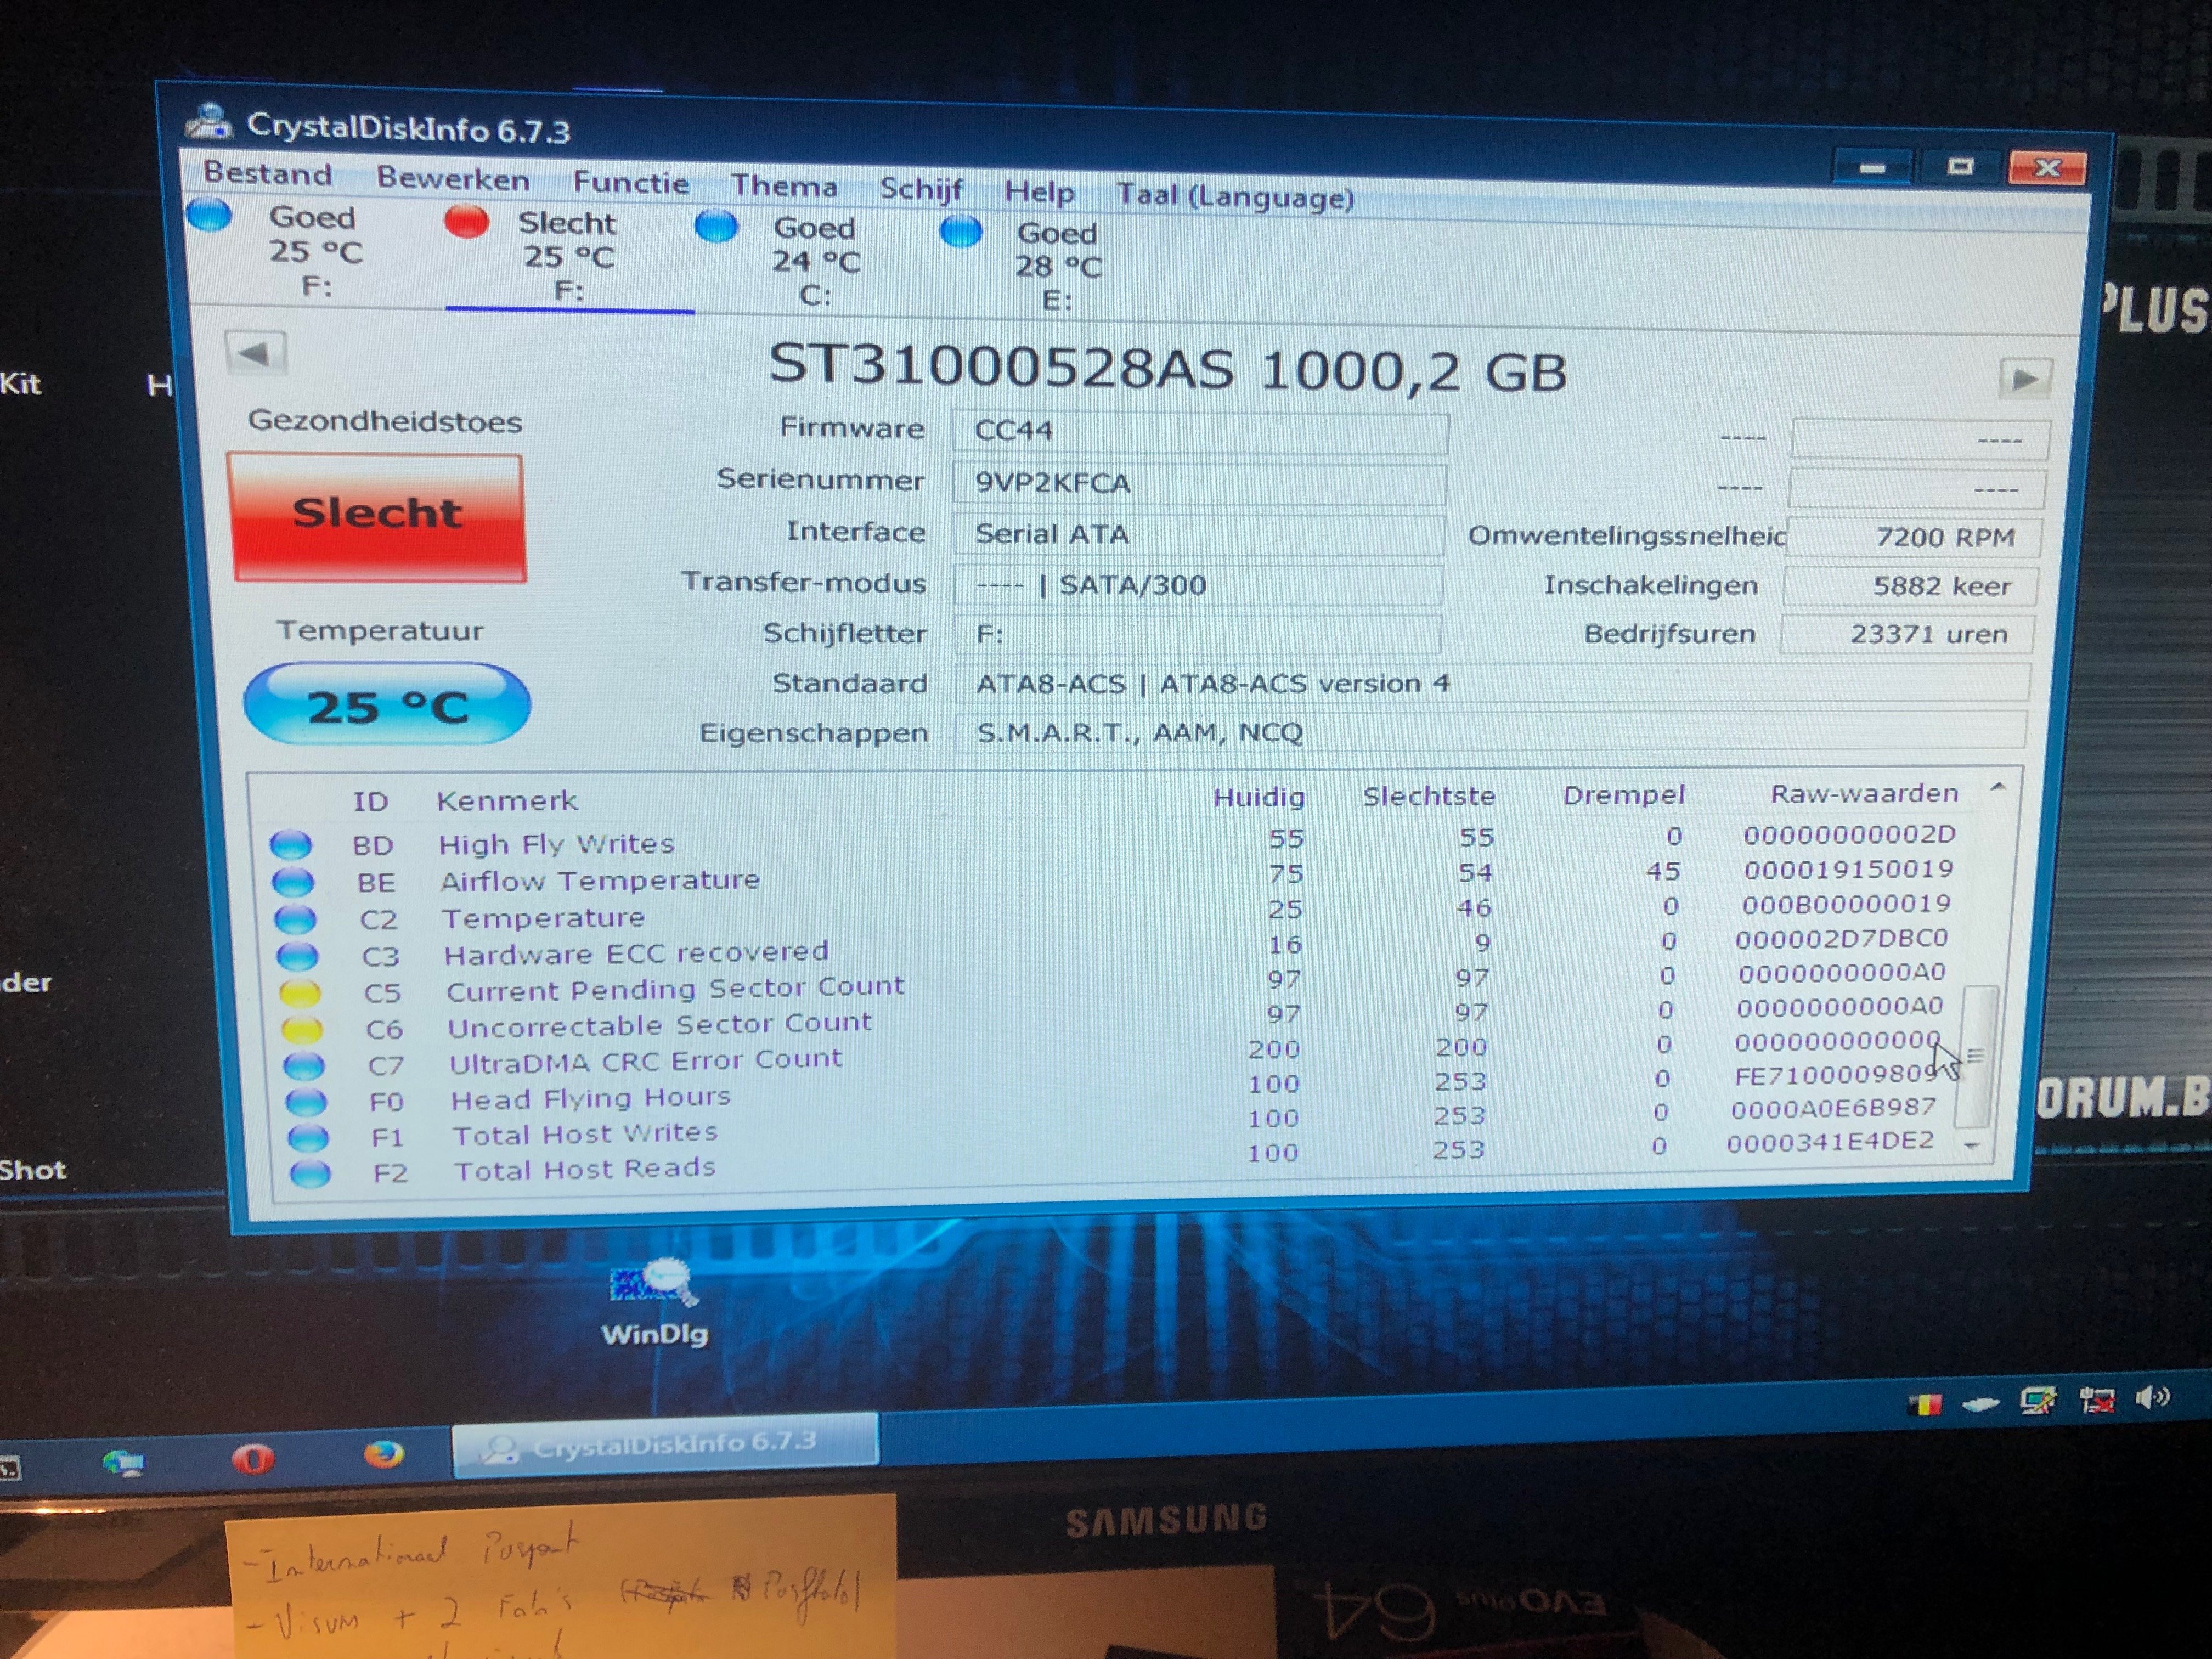Viewport: 2212px width, 1659px height.
Task: Open the Functie menu
Action: click(631, 183)
